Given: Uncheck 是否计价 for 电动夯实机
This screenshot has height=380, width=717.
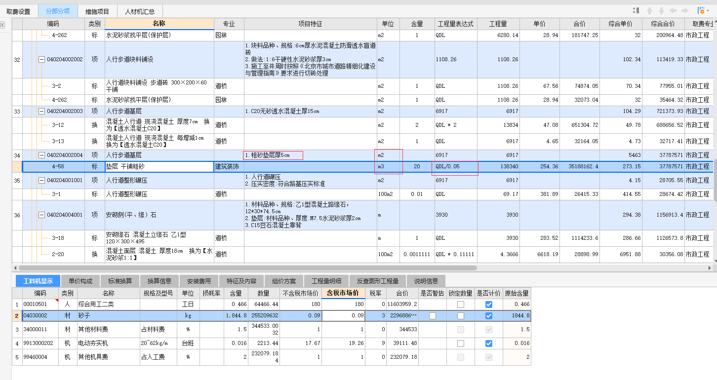Looking at the screenshot, I should [x=489, y=343].
